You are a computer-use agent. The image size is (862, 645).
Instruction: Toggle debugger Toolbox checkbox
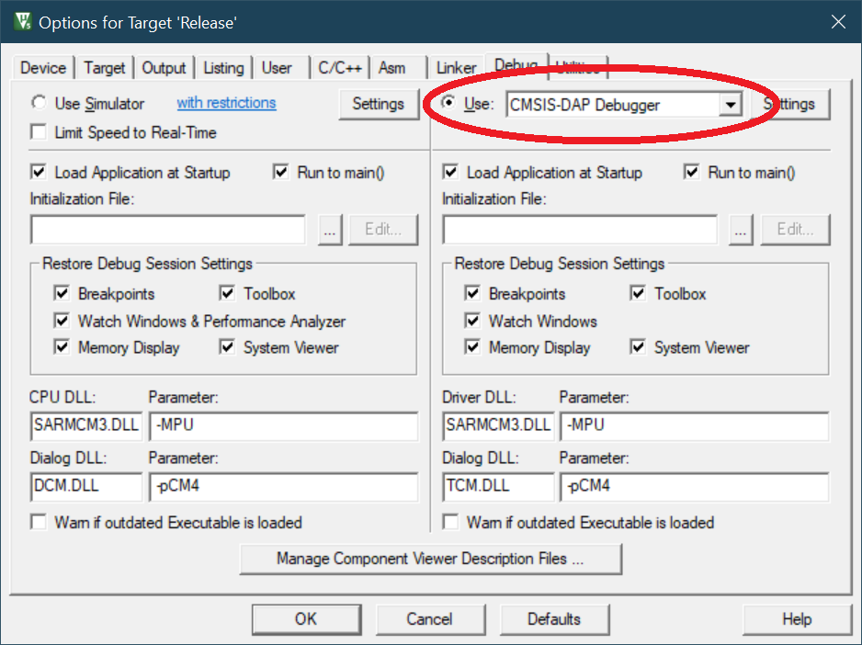click(x=638, y=293)
